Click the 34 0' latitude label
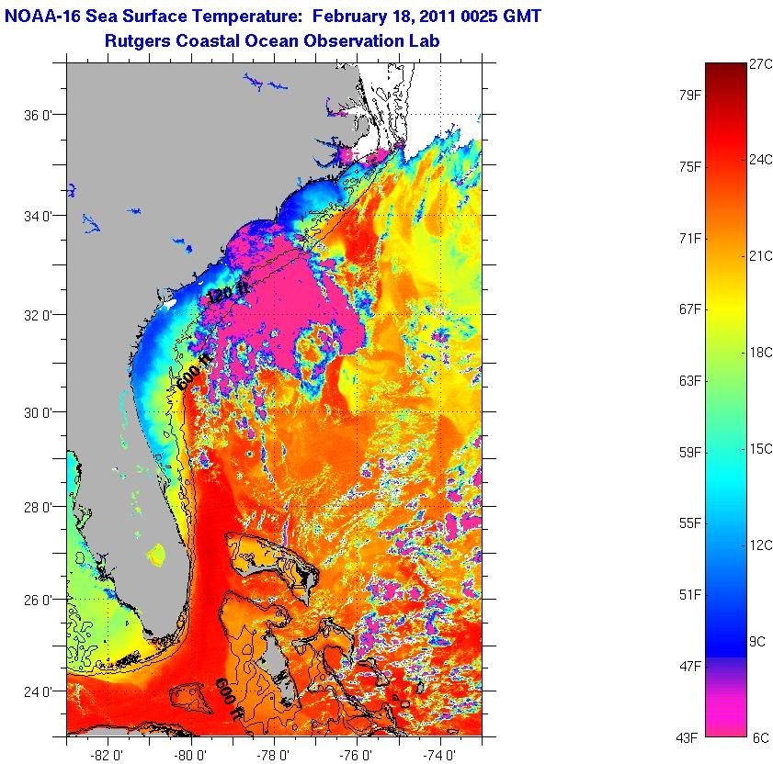Screen dimensions: 773x764 pyautogui.click(x=38, y=216)
